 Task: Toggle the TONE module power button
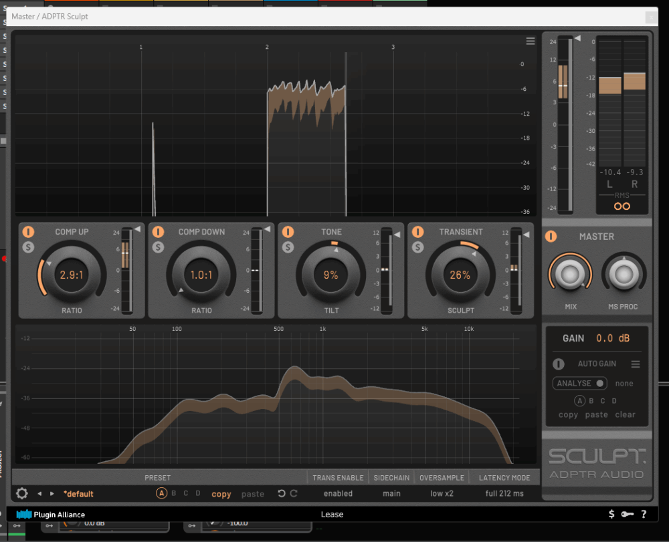pyautogui.click(x=288, y=232)
